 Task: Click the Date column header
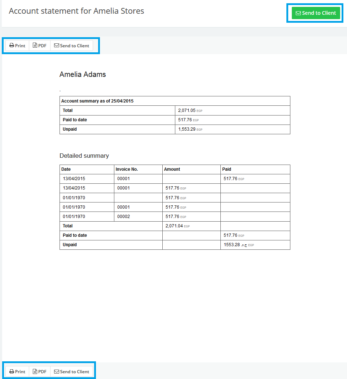66,169
